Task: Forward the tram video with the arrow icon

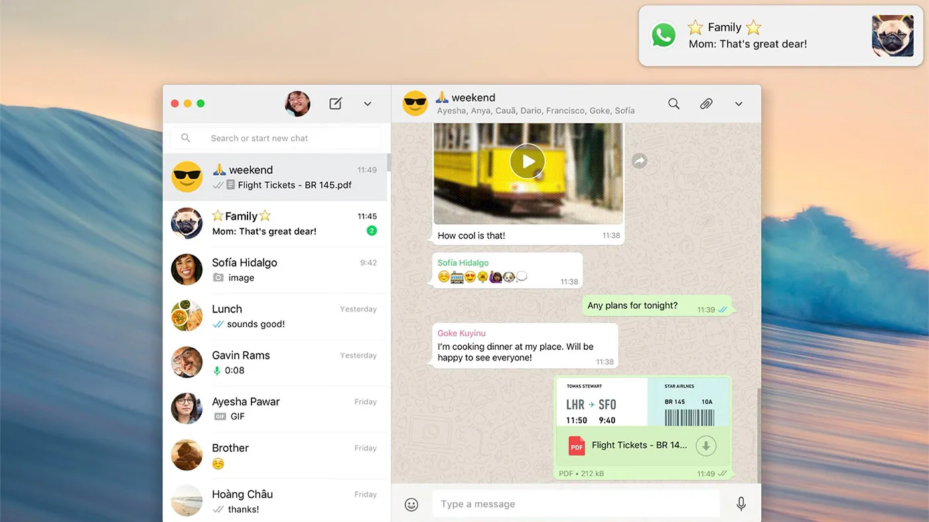Action: tap(639, 161)
